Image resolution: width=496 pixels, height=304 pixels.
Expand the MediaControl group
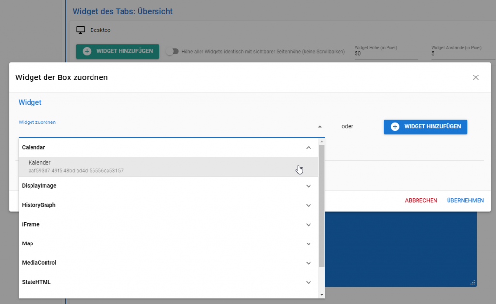tap(309, 263)
